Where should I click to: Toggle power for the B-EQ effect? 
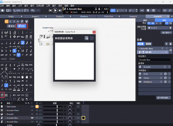point(165,74)
